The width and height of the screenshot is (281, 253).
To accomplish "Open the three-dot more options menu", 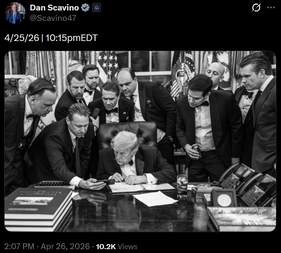I will tap(271, 7).
